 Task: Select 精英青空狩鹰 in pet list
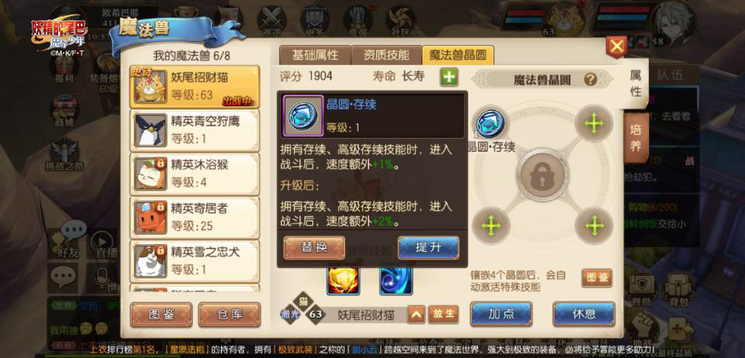click(x=195, y=130)
